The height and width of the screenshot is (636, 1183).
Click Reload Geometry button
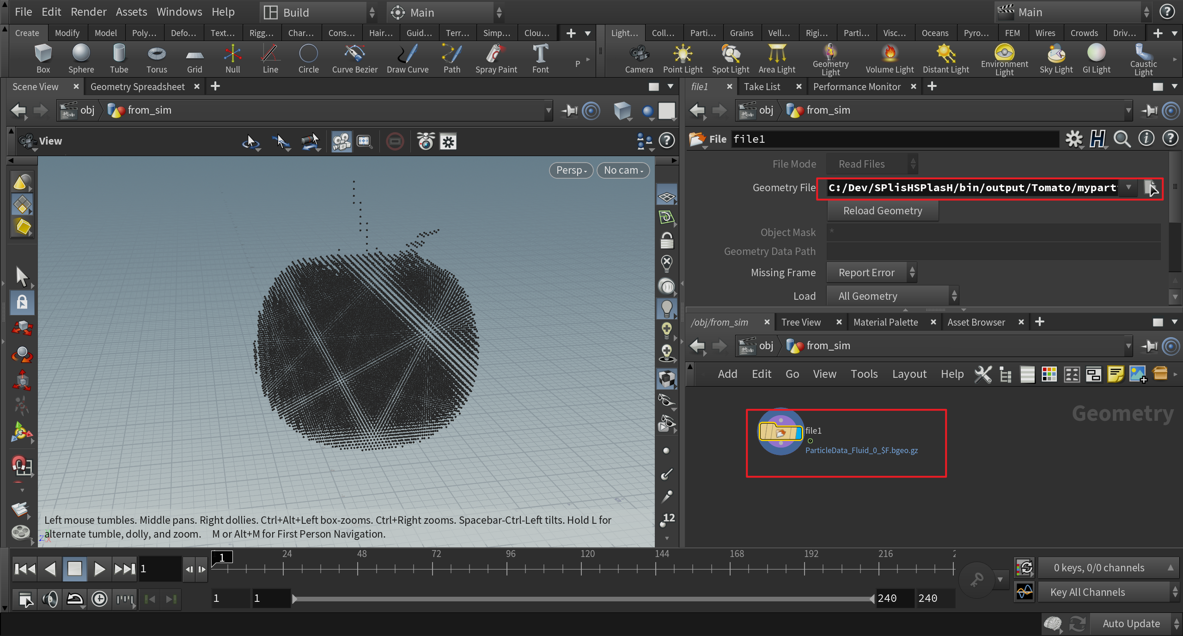point(883,210)
